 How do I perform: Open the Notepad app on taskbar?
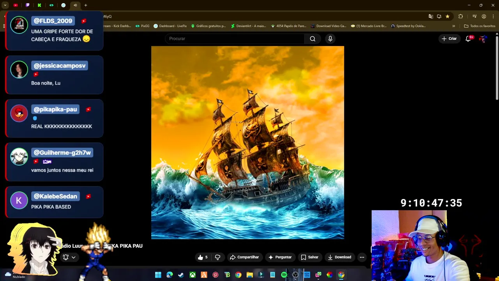pyautogui.click(x=273, y=275)
